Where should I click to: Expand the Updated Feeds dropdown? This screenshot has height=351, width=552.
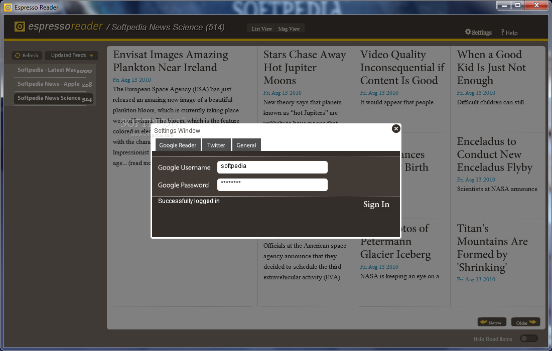coord(72,55)
